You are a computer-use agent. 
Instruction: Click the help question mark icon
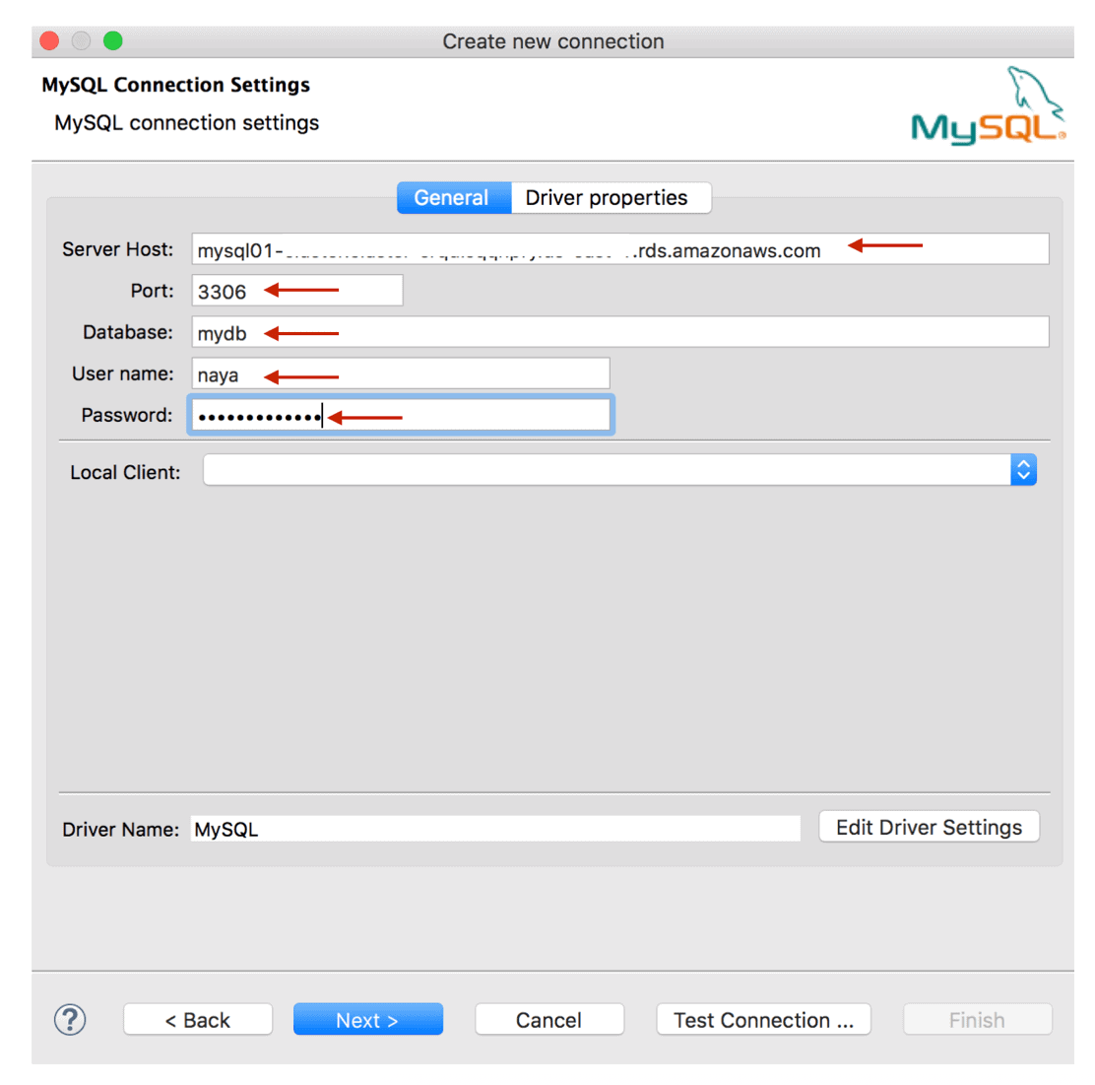(x=70, y=1019)
